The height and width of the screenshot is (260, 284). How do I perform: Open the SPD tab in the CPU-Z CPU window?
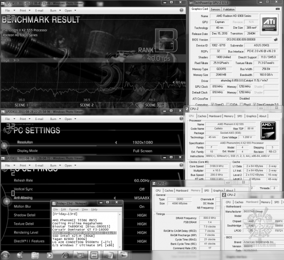pos(240,116)
